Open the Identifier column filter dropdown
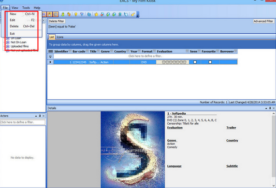The width and height of the screenshot is (276, 188). coord(70,51)
